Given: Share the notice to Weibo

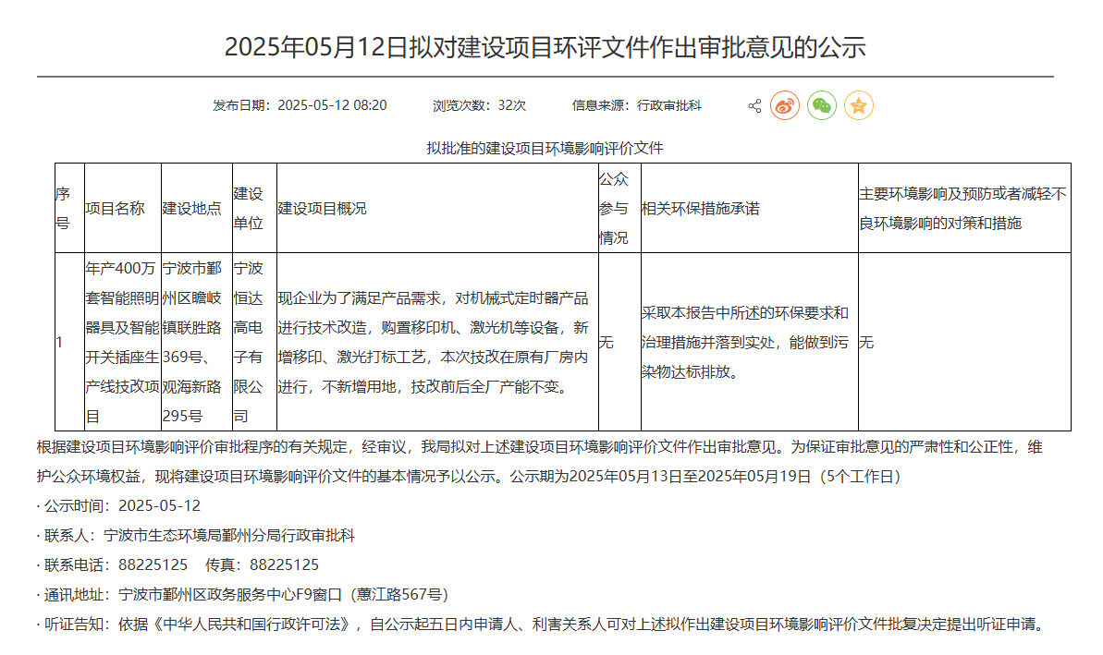Looking at the screenshot, I should point(785,106).
